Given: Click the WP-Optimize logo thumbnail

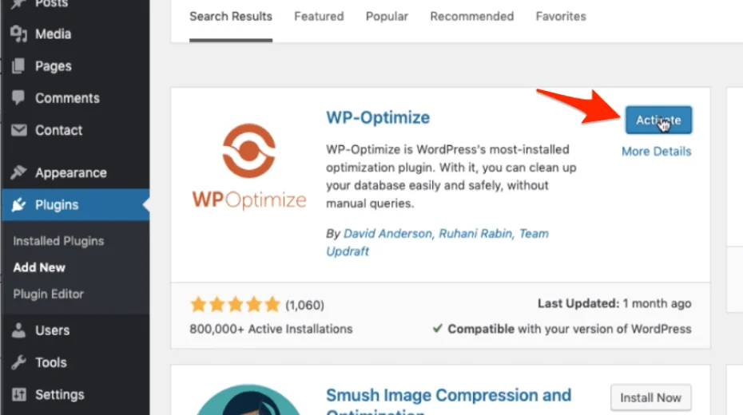Looking at the screenshot, I should [248, 165].
